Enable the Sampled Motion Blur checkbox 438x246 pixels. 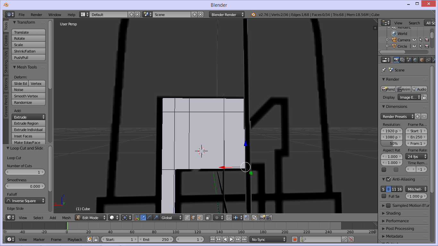click(388, 205)
